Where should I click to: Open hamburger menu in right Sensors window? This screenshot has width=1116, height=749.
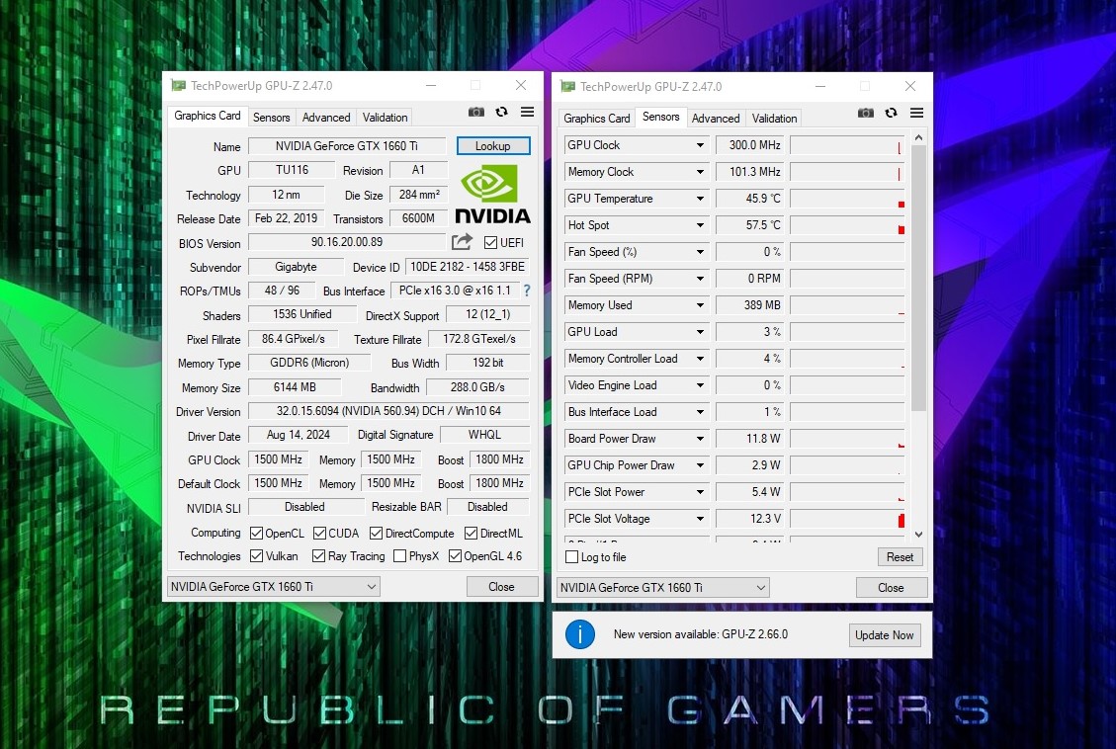(916, 113)
